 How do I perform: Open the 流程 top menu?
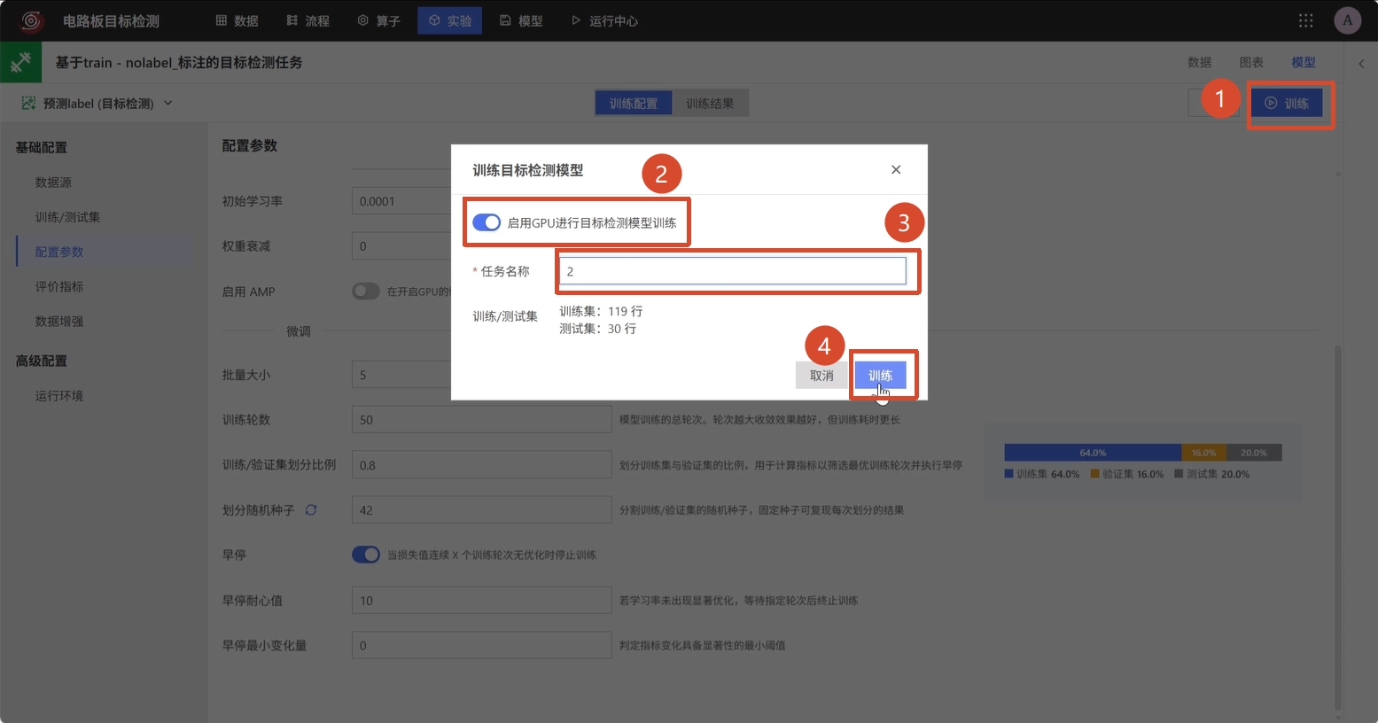point(308,20)
